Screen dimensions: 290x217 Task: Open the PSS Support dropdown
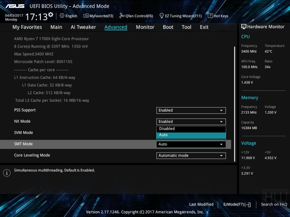pos(191,110)
